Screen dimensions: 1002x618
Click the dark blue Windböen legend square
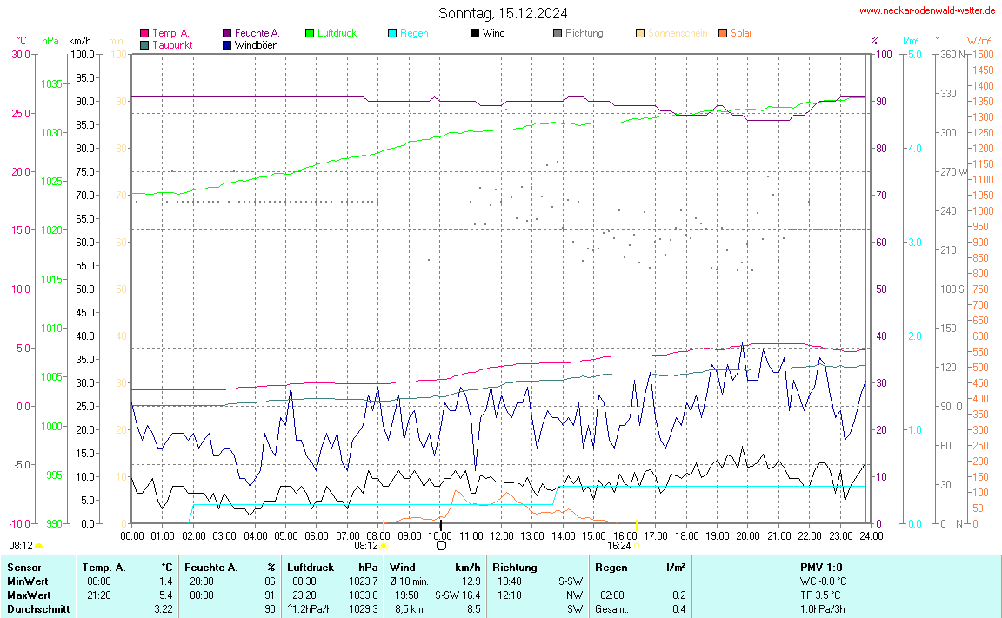[227, 44]
